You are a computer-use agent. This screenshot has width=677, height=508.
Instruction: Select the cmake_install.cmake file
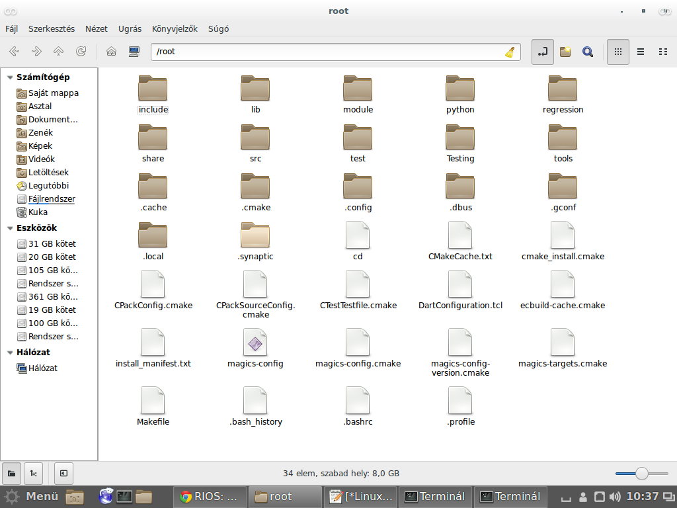coord(563,241)
